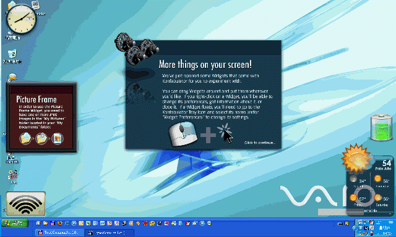Open the Windows Start button
This screenshot has width=396, height=237.
coord(15,223)
